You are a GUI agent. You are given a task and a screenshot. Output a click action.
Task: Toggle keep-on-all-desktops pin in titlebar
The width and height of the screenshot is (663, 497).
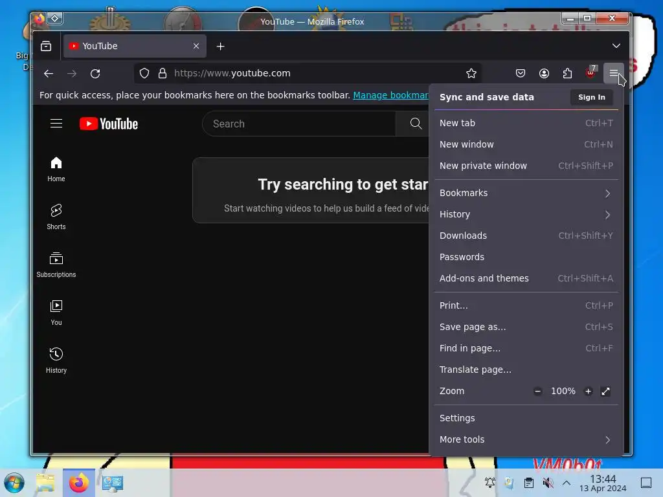pos(55,19)
